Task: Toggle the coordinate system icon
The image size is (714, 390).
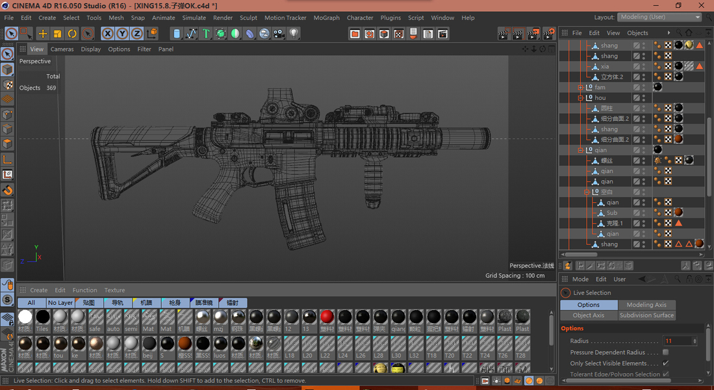Action: click(152, 33)
